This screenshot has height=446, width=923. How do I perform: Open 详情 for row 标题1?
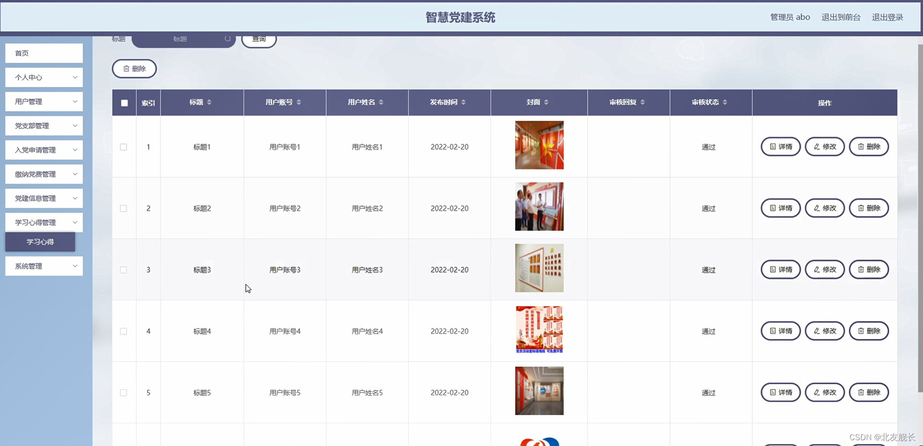click(781, 146)
